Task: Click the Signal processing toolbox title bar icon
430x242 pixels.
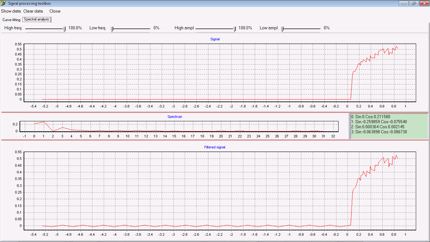Action: (x=3, y=3)
